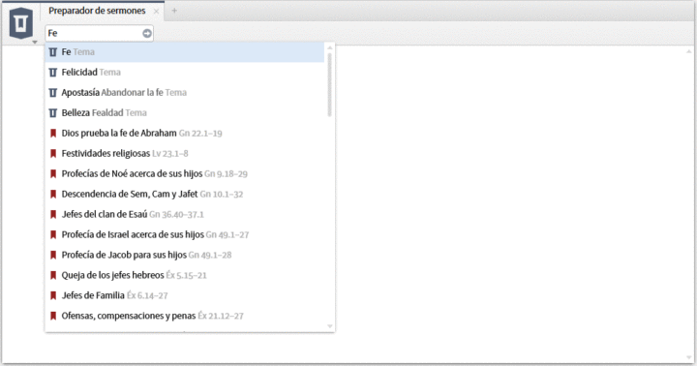Click bookmark icon beside Festividades religiosas

[x=53, y=153]
